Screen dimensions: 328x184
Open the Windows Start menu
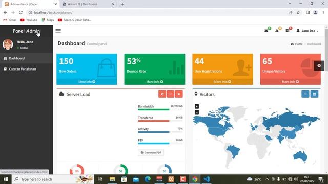(6, 179)
